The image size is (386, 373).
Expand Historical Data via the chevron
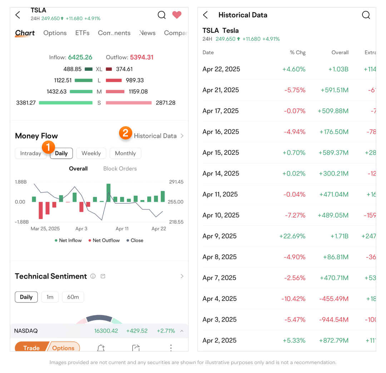pos(182,136)
